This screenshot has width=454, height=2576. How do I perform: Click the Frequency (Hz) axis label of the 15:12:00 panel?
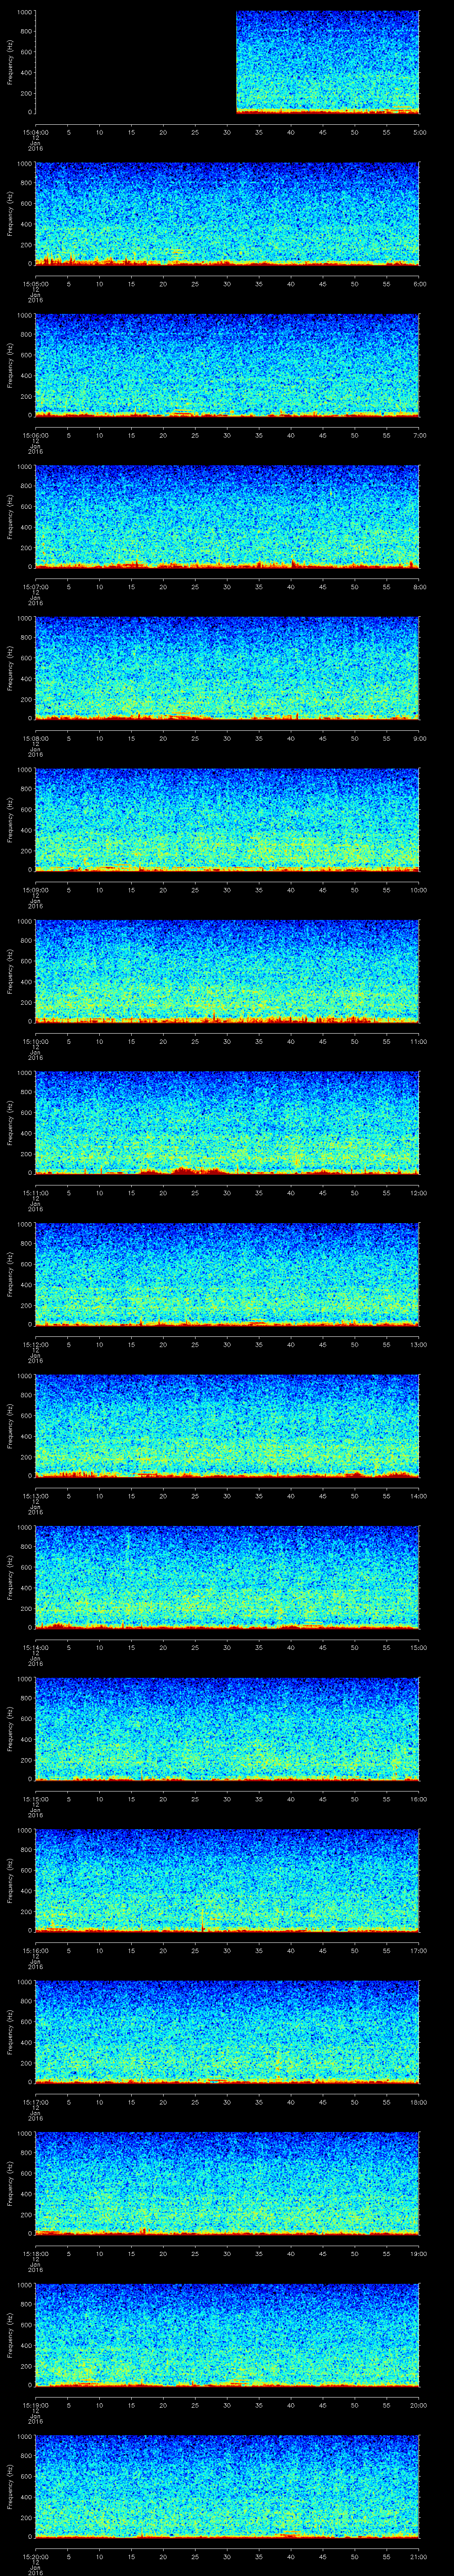coord(10,1275)
